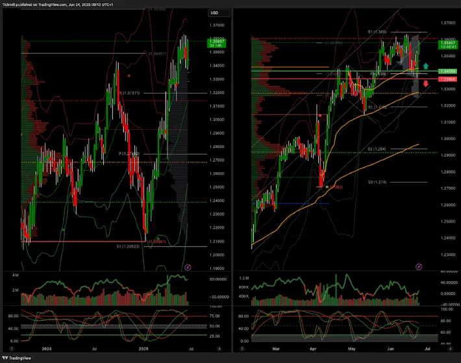461x363 pixels.
Task: Click the red 1.33608 price label
Action: [428, 79]
